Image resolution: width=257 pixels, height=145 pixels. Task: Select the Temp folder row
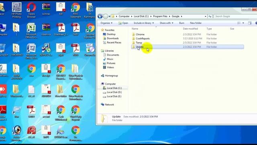click(188, 43)
